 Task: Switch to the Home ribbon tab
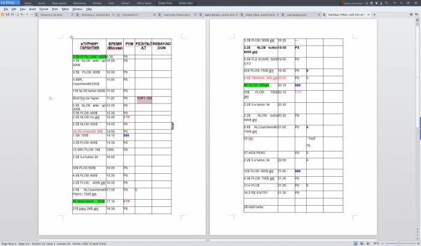coord(28,3)
